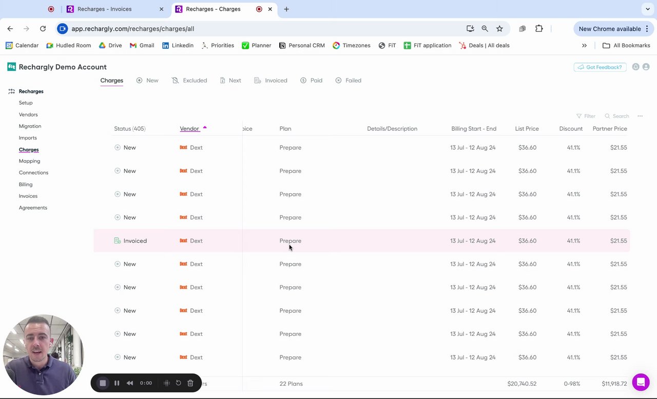Screen dimensions: 657x399
Task: Open All Bookmarks folder
Action: pyautogui.click(x=626, y=45)
